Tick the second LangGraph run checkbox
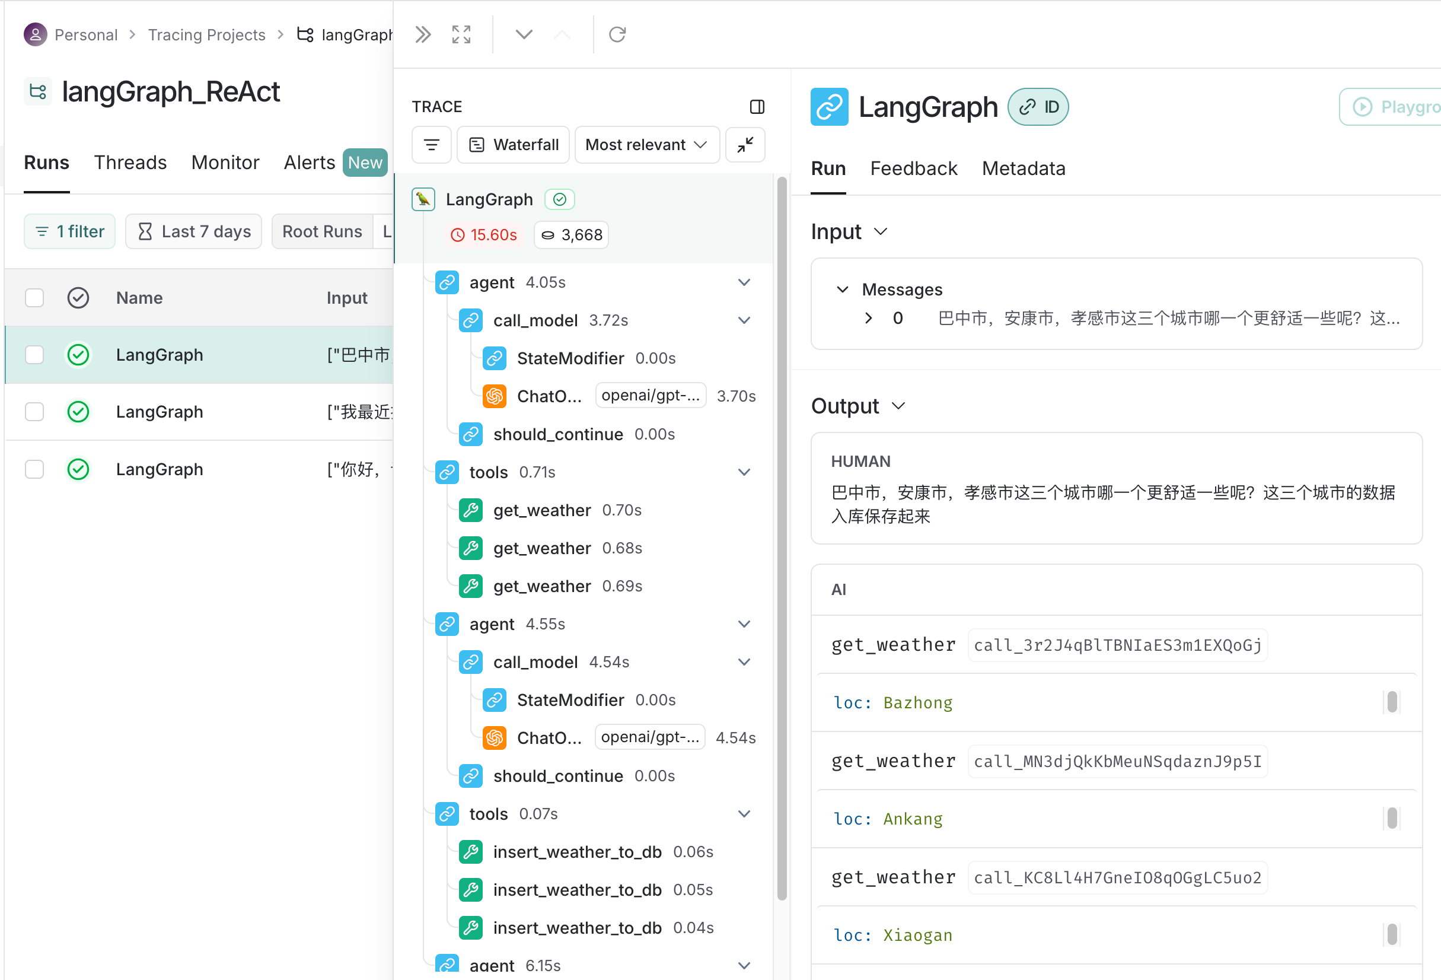This screenshot has width=1441, height=980. [35, 412]
